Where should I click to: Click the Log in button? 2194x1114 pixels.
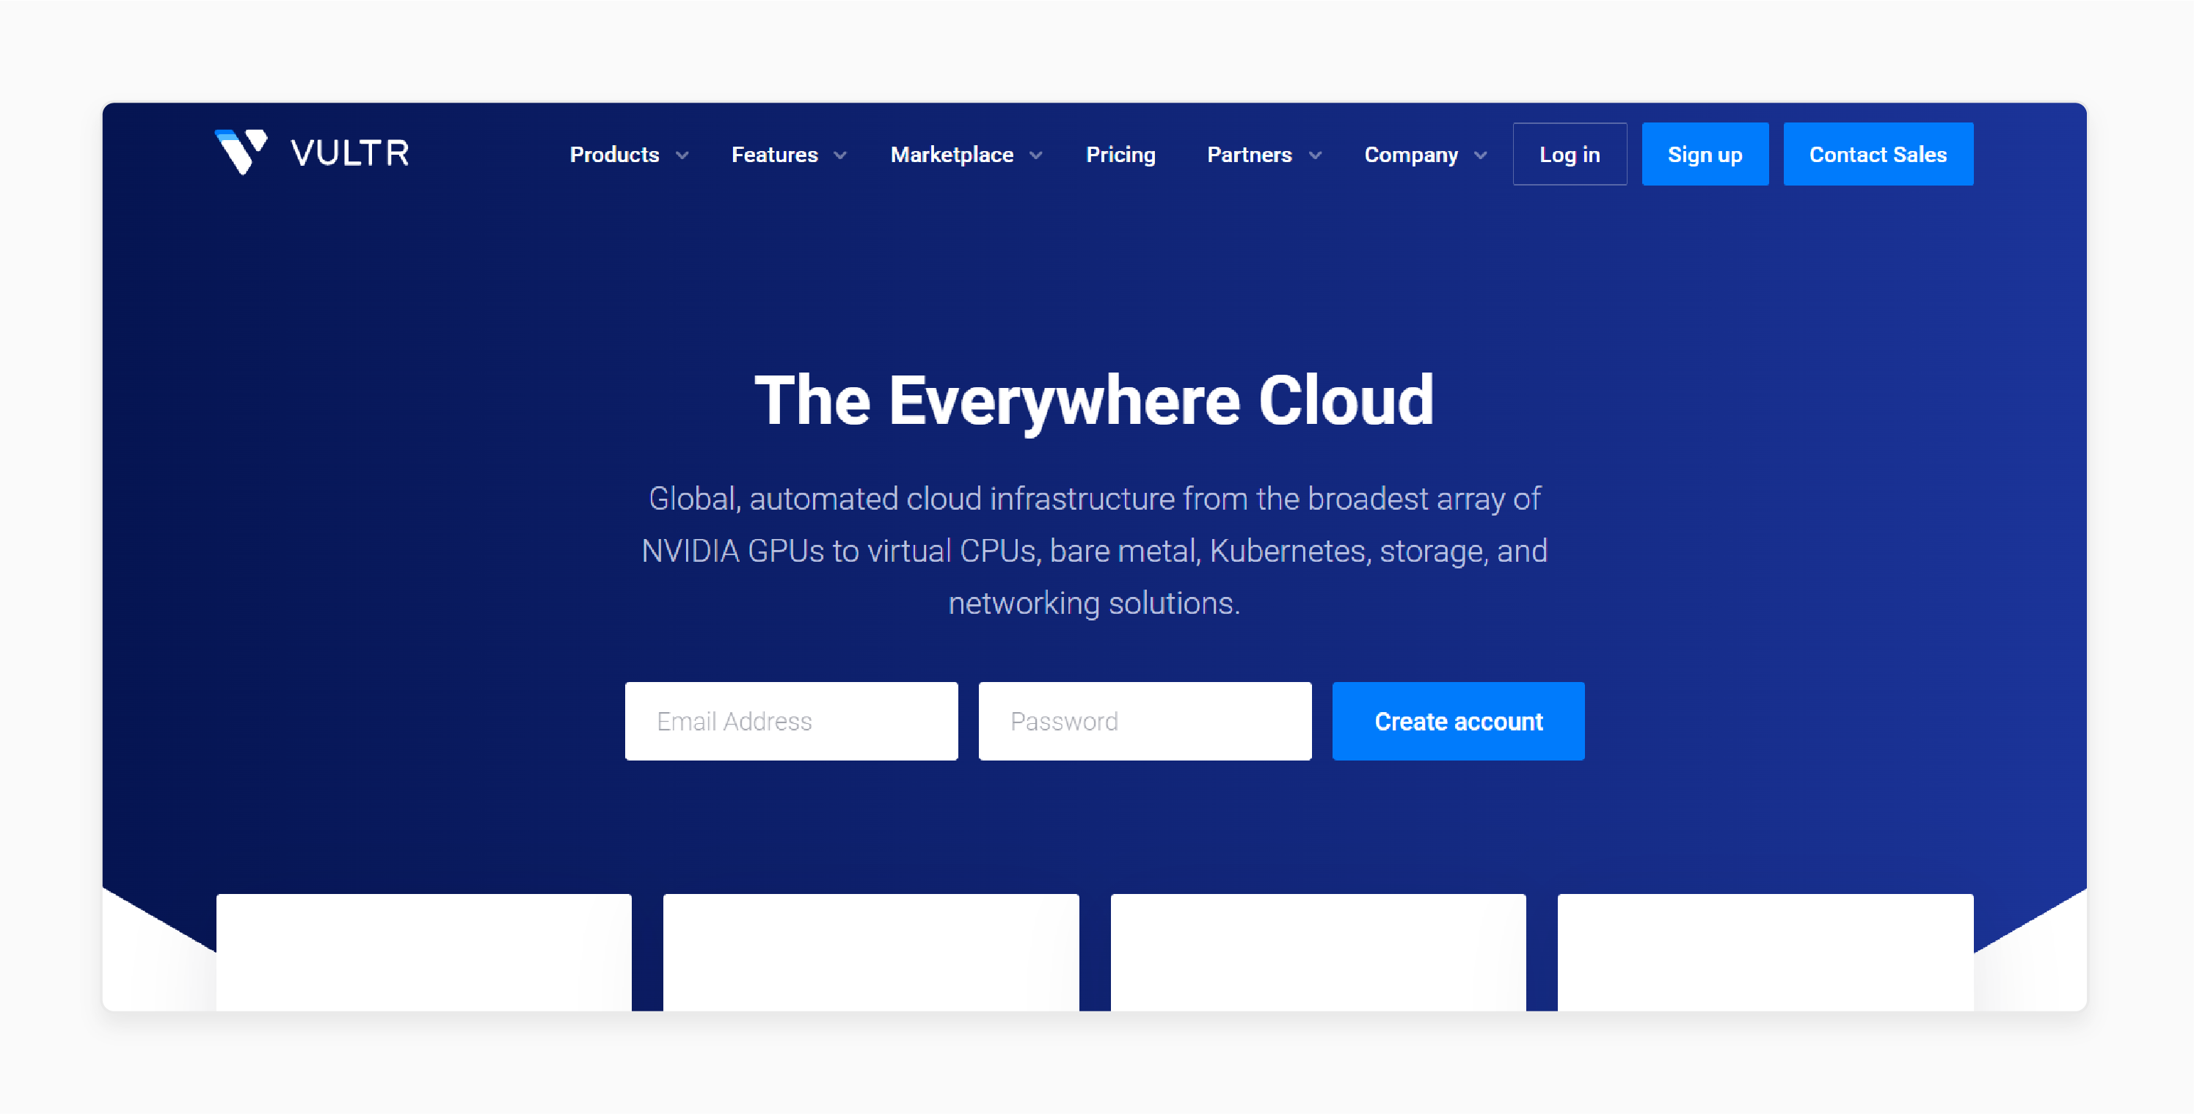click(1569, 154)
